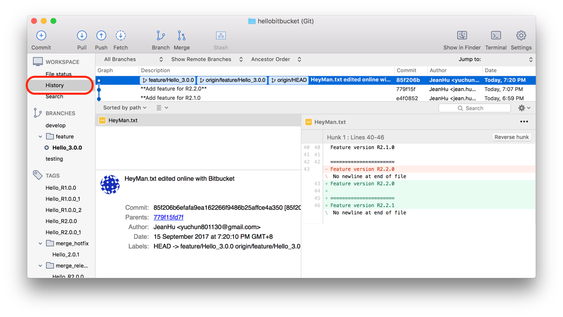Image resolution: width=563 pixels, height=317 pixels.
Task: Click the origin/feature/Hello_3.0.0 label
Action: point(232,80)
